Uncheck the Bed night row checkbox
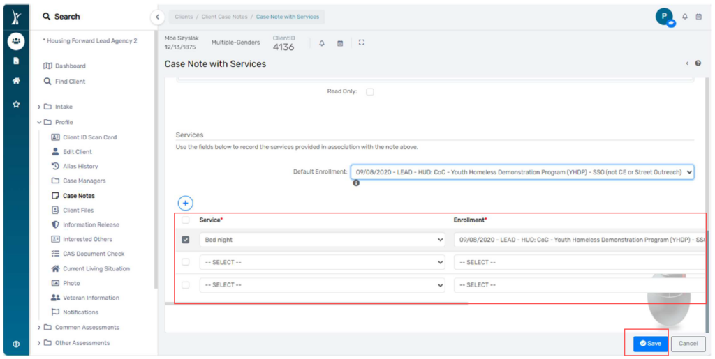Viewport: 715px width, 359px height. tap(185, 240)
